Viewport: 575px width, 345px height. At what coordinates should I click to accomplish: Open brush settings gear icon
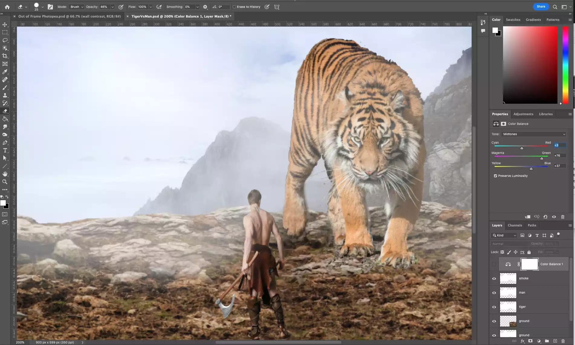pos(205,7)
